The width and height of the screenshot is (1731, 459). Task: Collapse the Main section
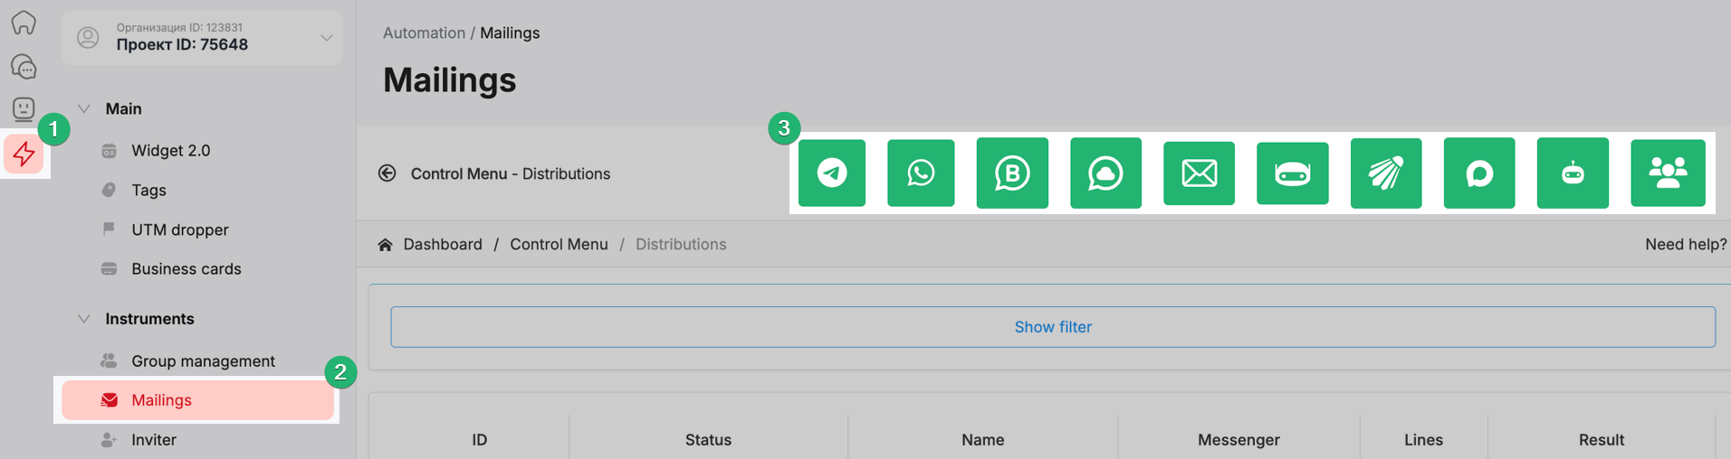pyautogui.click(x=84, y=108)
